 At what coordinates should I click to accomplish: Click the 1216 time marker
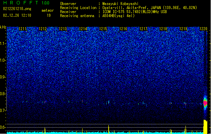123,29
